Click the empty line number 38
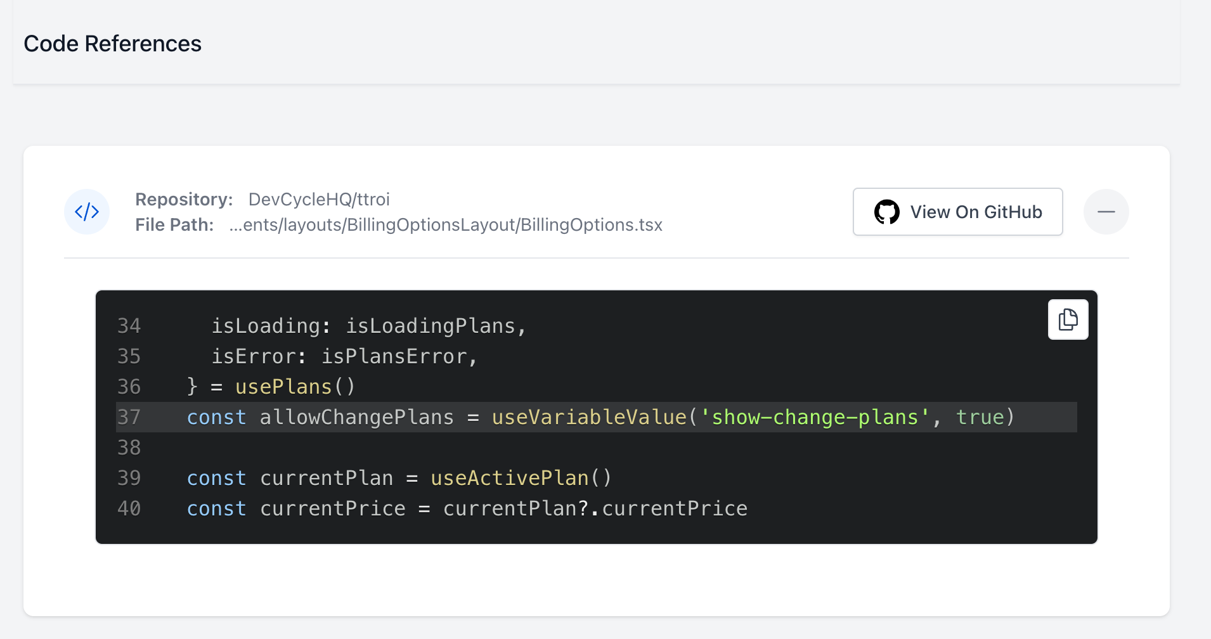The width and height of the screenshot is (1211, 639). 129,448
